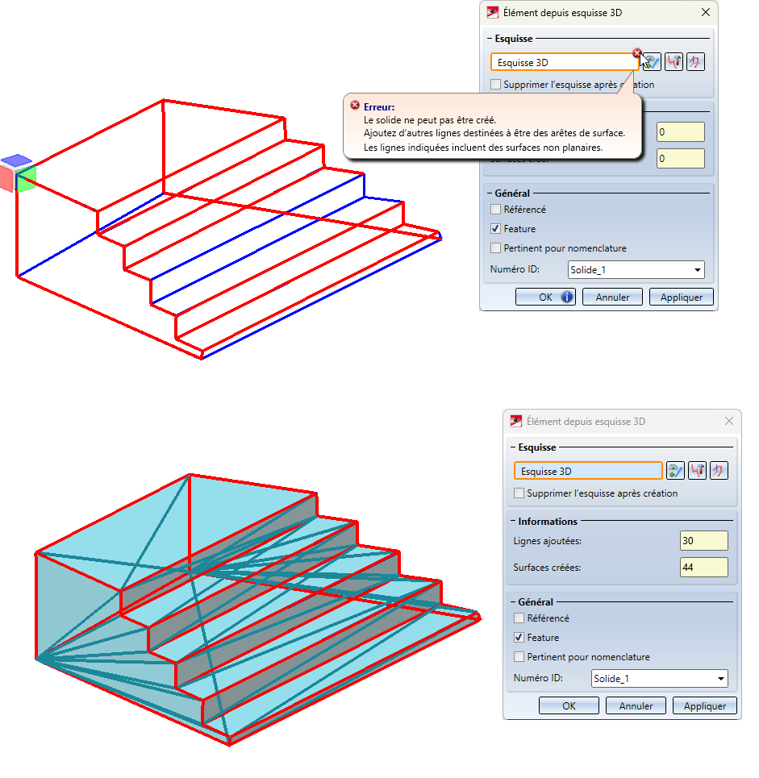
Task: Tick the Référencé checkbox in the upper dialog
Action: click(x=495, y=210)
